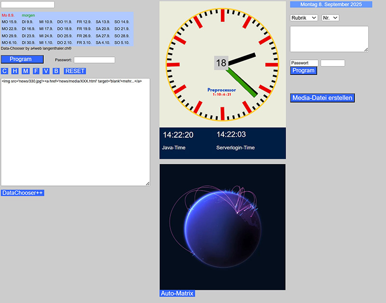Click the B shortcut button
Image resolution: width=386 pixels, height=303 pixels.
pos(56,71)
